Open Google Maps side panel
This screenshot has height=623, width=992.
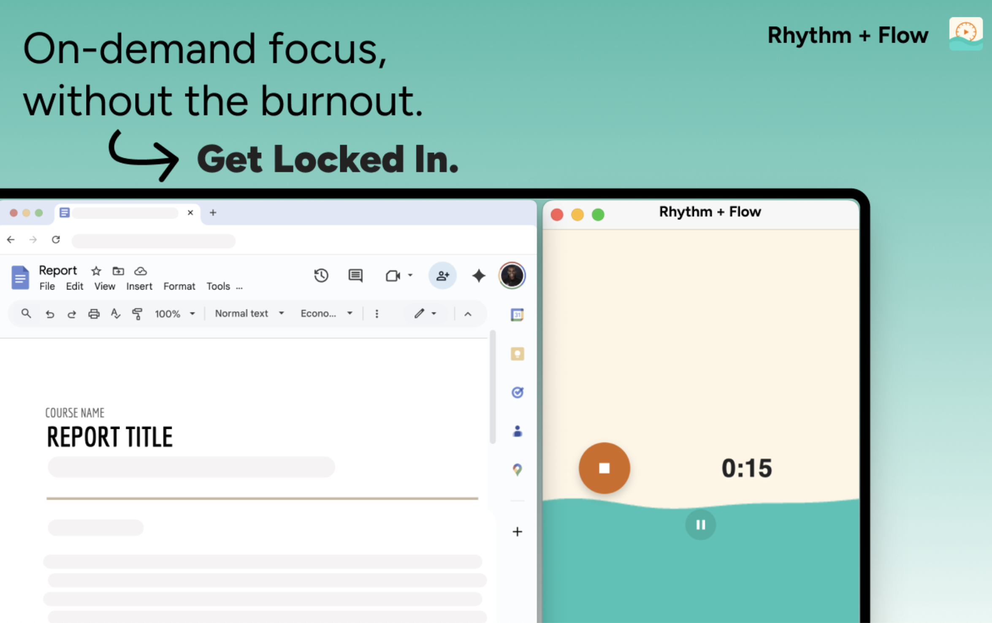click(x=517, y=470)
